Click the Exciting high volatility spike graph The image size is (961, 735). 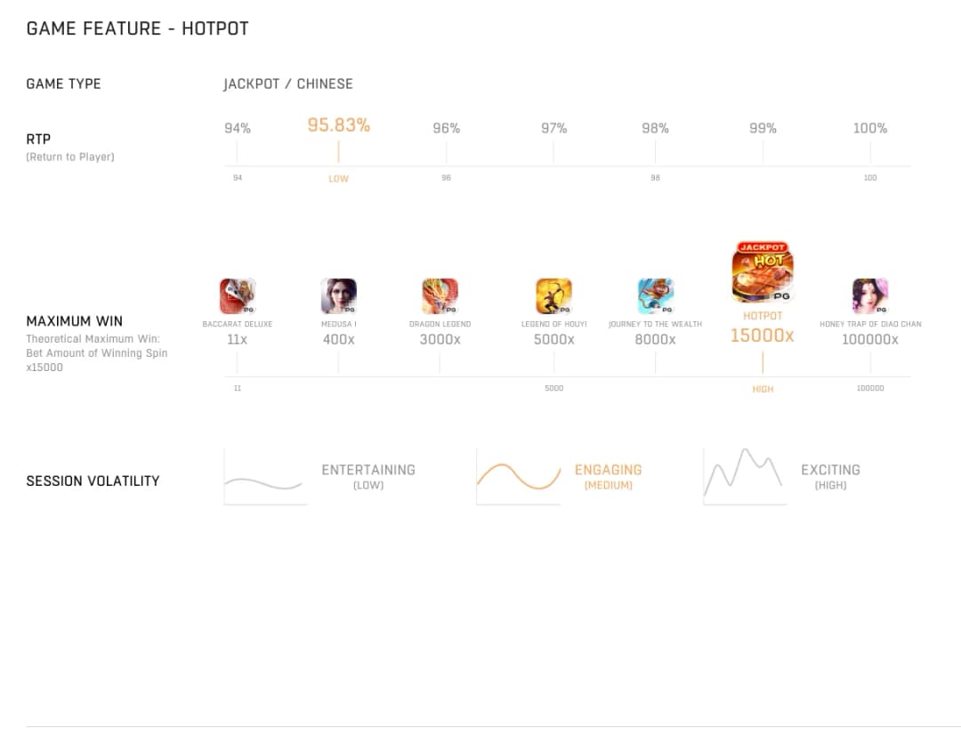[744, 477]
